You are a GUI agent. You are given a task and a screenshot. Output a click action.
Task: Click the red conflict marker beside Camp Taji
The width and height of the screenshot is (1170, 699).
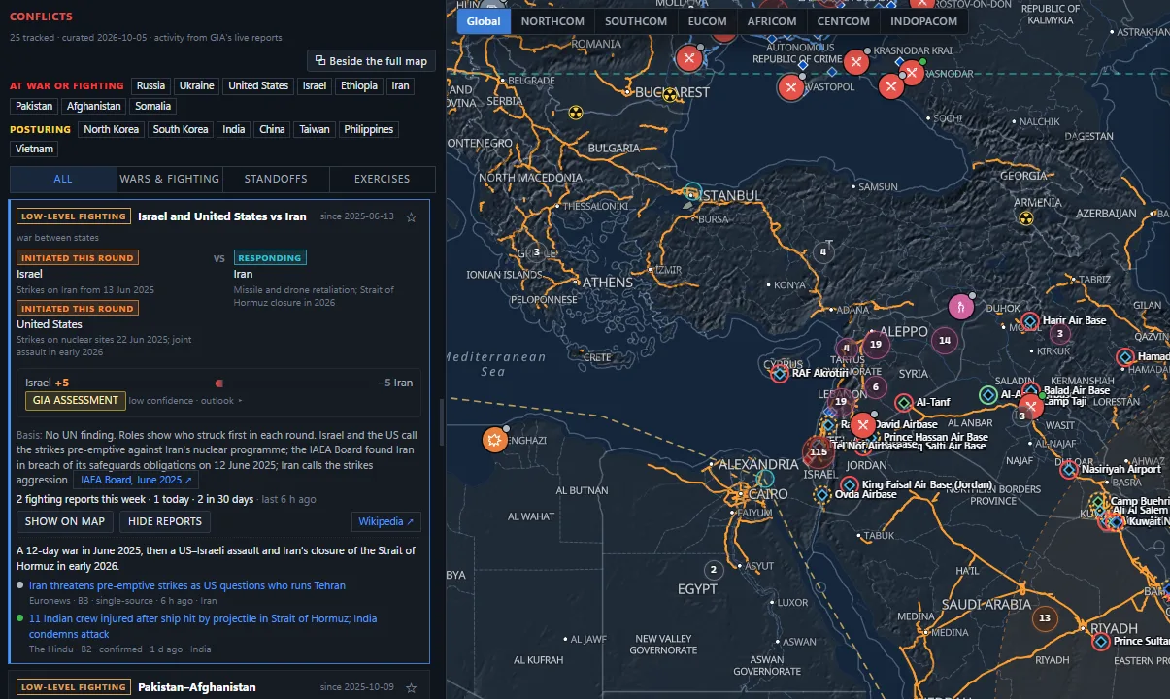point(1031,407)
